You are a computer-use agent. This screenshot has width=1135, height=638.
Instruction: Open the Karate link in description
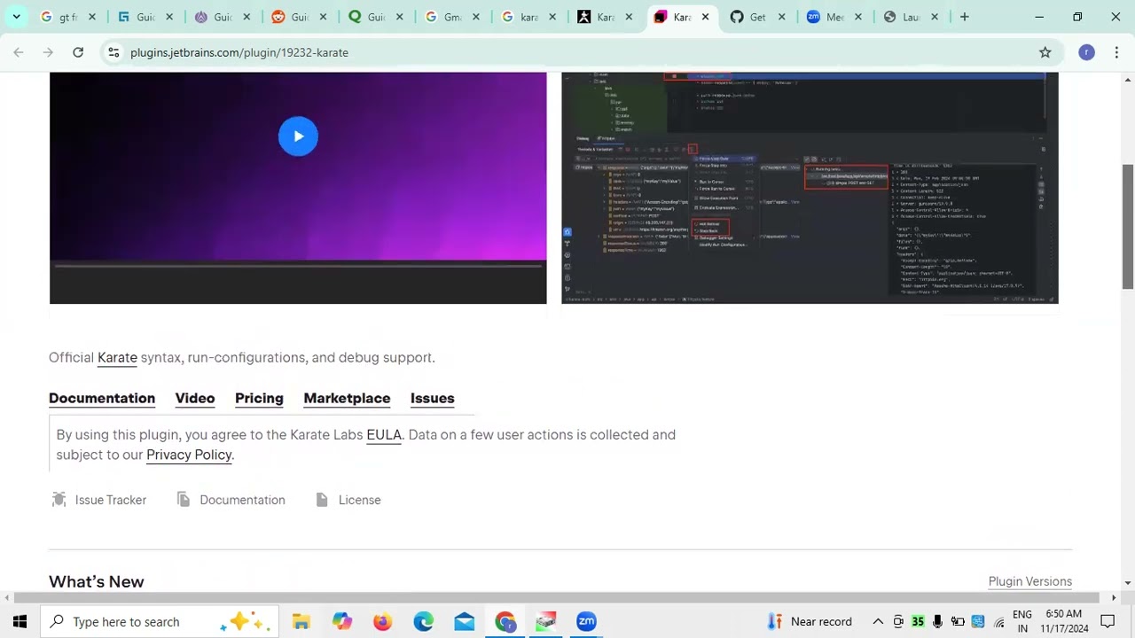pos(117,357)
